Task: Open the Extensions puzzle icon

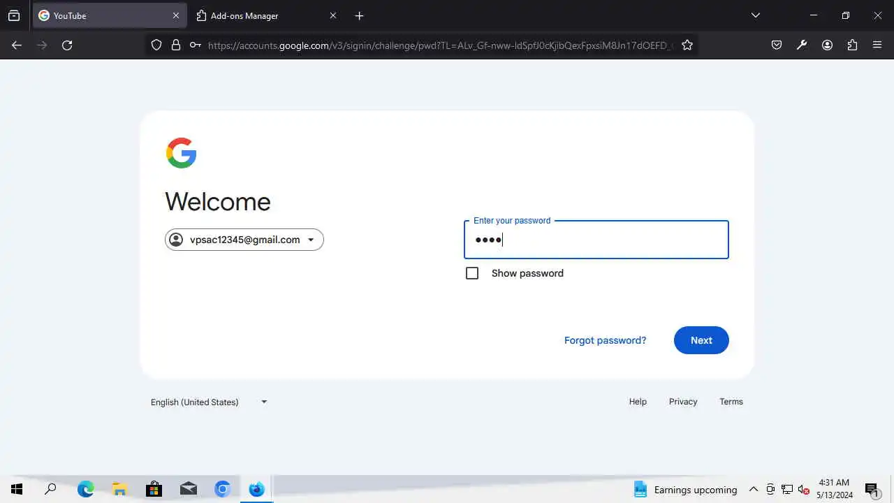Action: click(852, 45)
